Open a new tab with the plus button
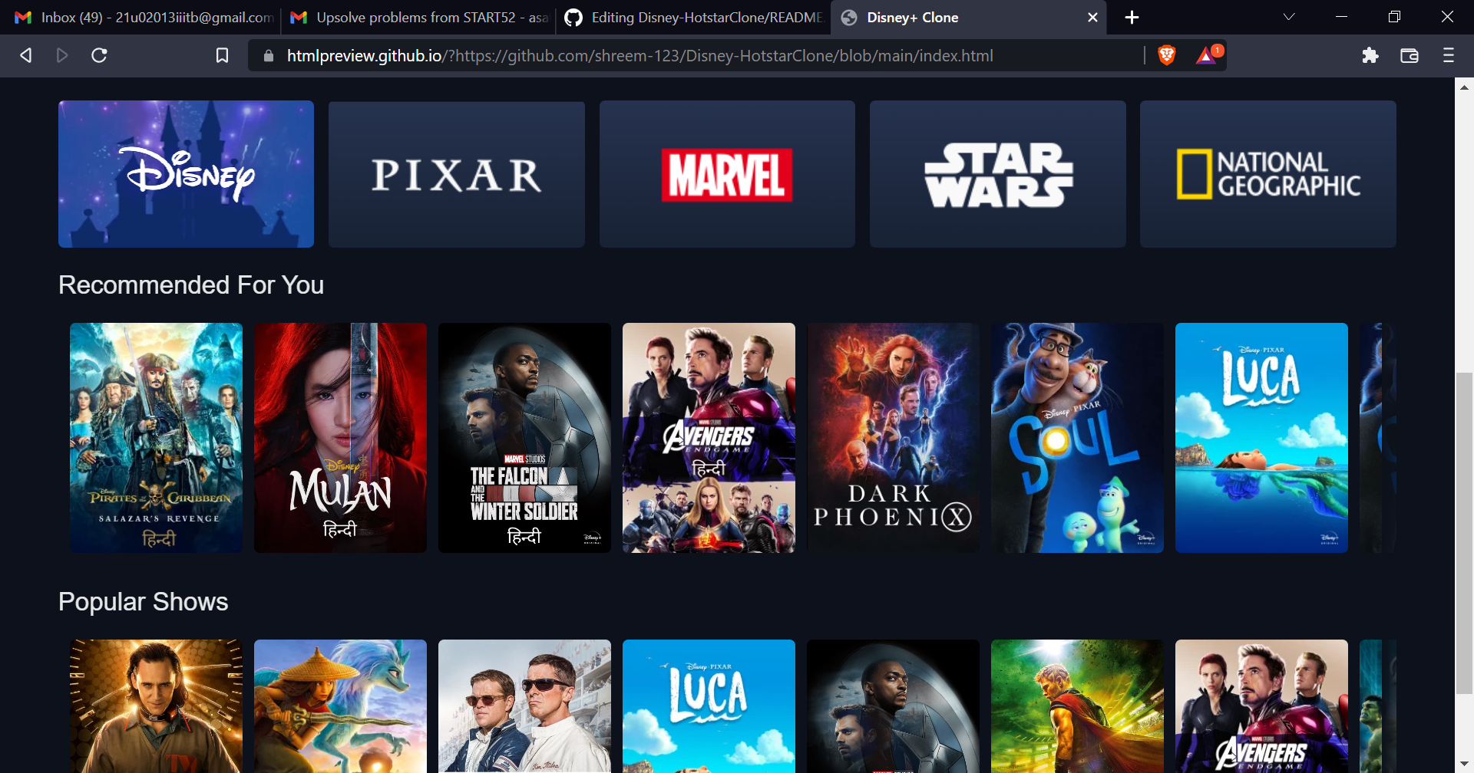1474x773 pixels. [1131, 17]
